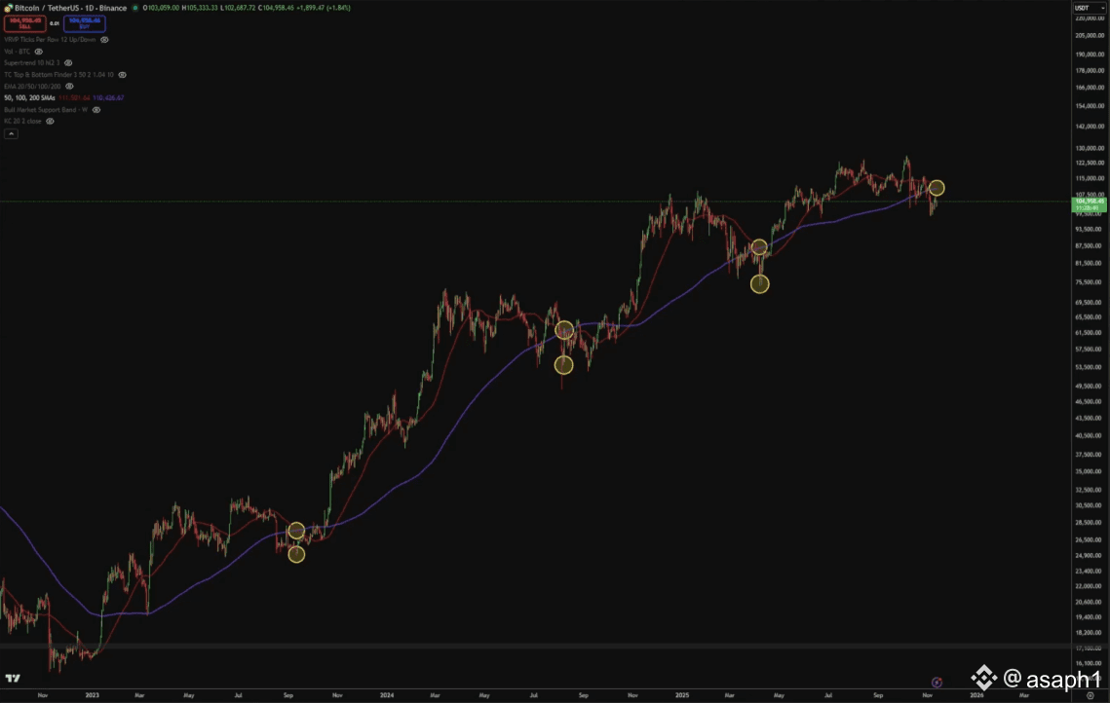Open chart settings gear at the axis corner

[x=1091, y=695]
